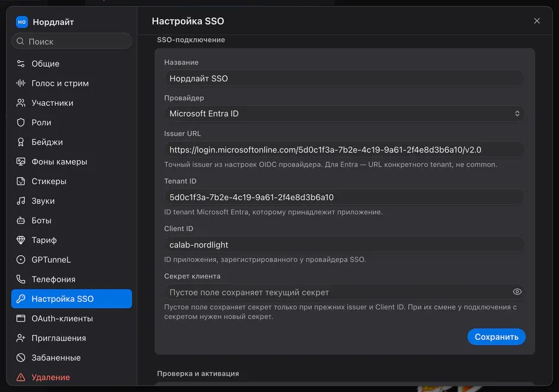
Task: Click the Issuer URL input field
Action: click(x=344, y=150)
